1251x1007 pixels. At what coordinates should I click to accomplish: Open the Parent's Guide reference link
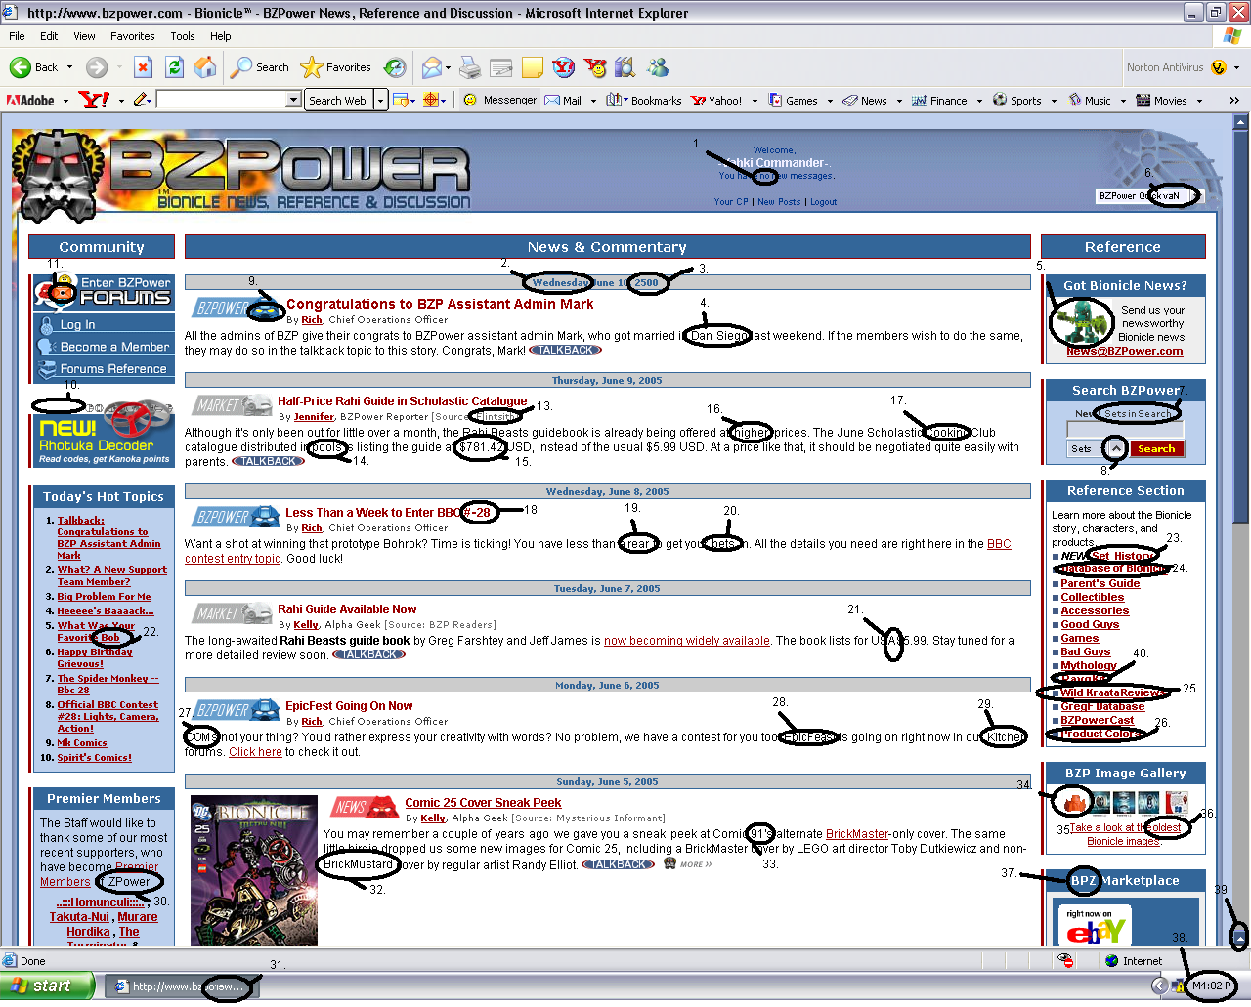(x=1100, y=583)
